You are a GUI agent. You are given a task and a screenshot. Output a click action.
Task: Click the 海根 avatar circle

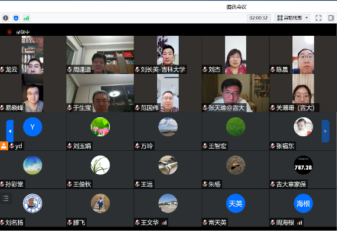coord(303,203)
